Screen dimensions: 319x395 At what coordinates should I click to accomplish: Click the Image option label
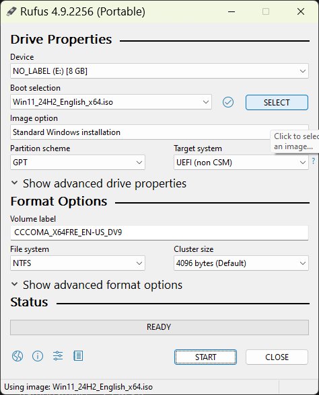point(34,118)
